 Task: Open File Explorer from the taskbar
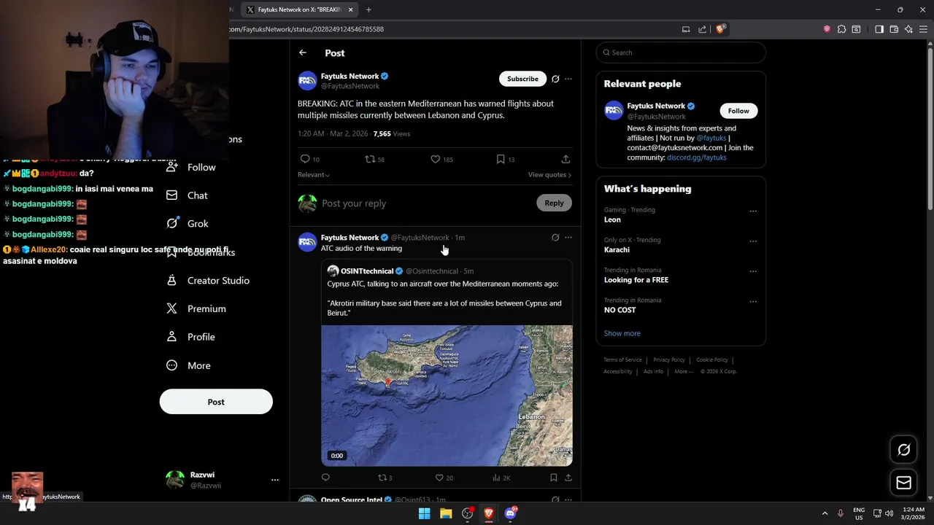[x=446, y=513]
